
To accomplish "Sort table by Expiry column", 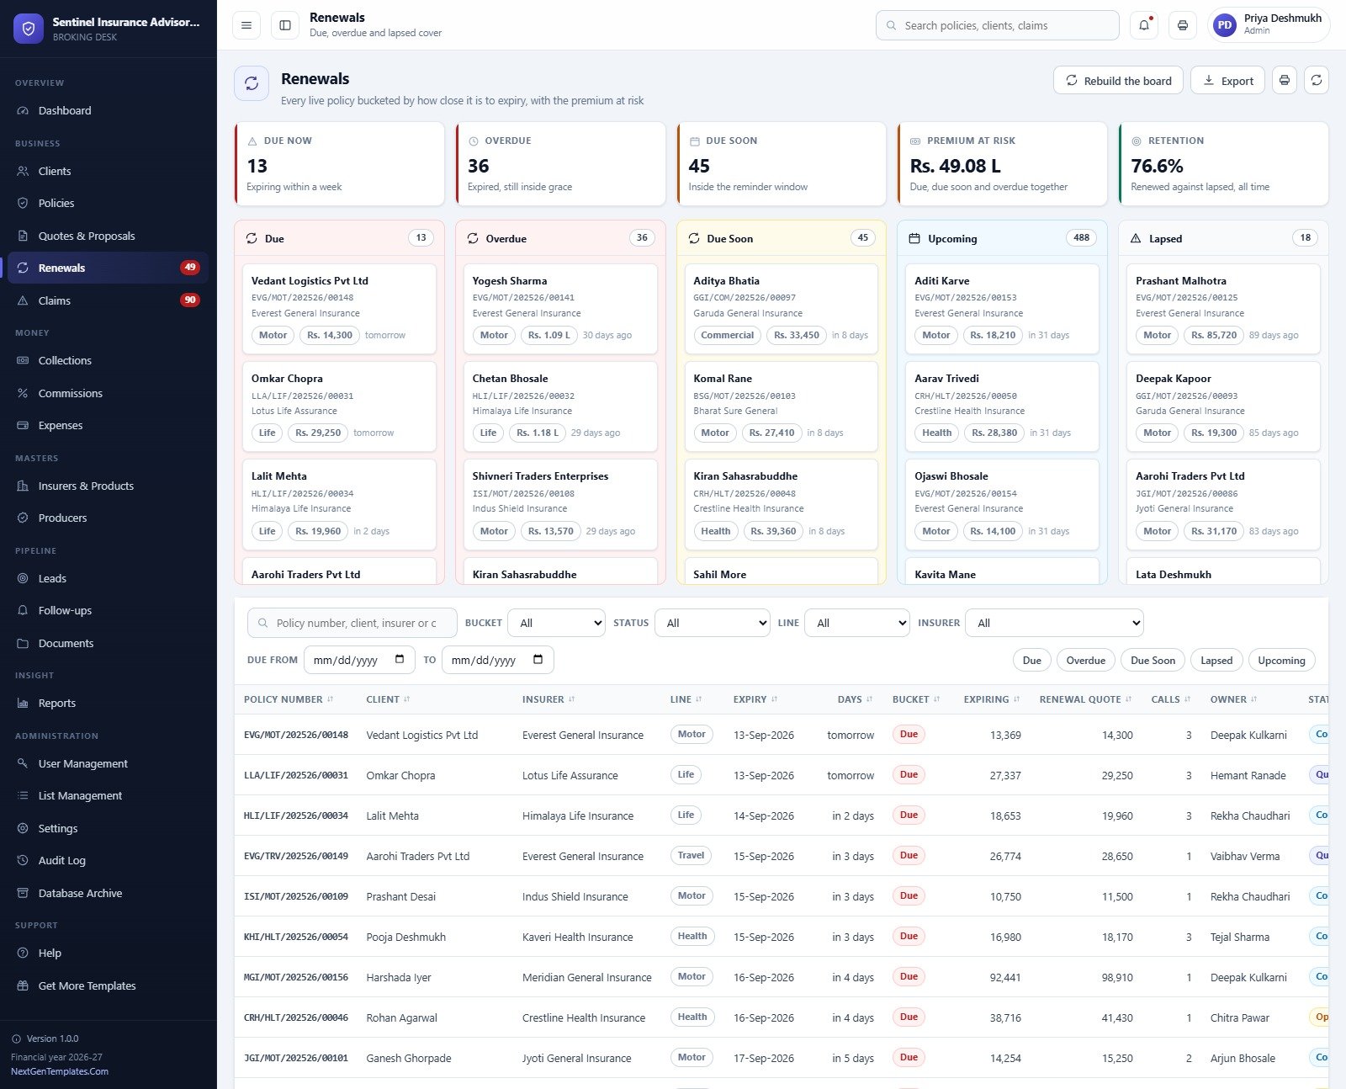I will (755, 700).
